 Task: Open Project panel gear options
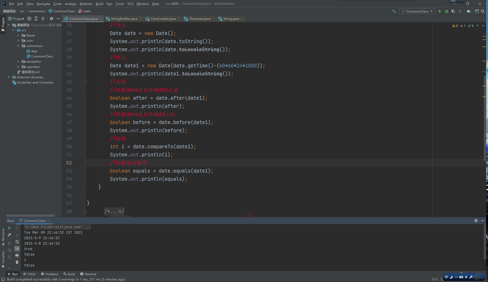pos(52,19)
